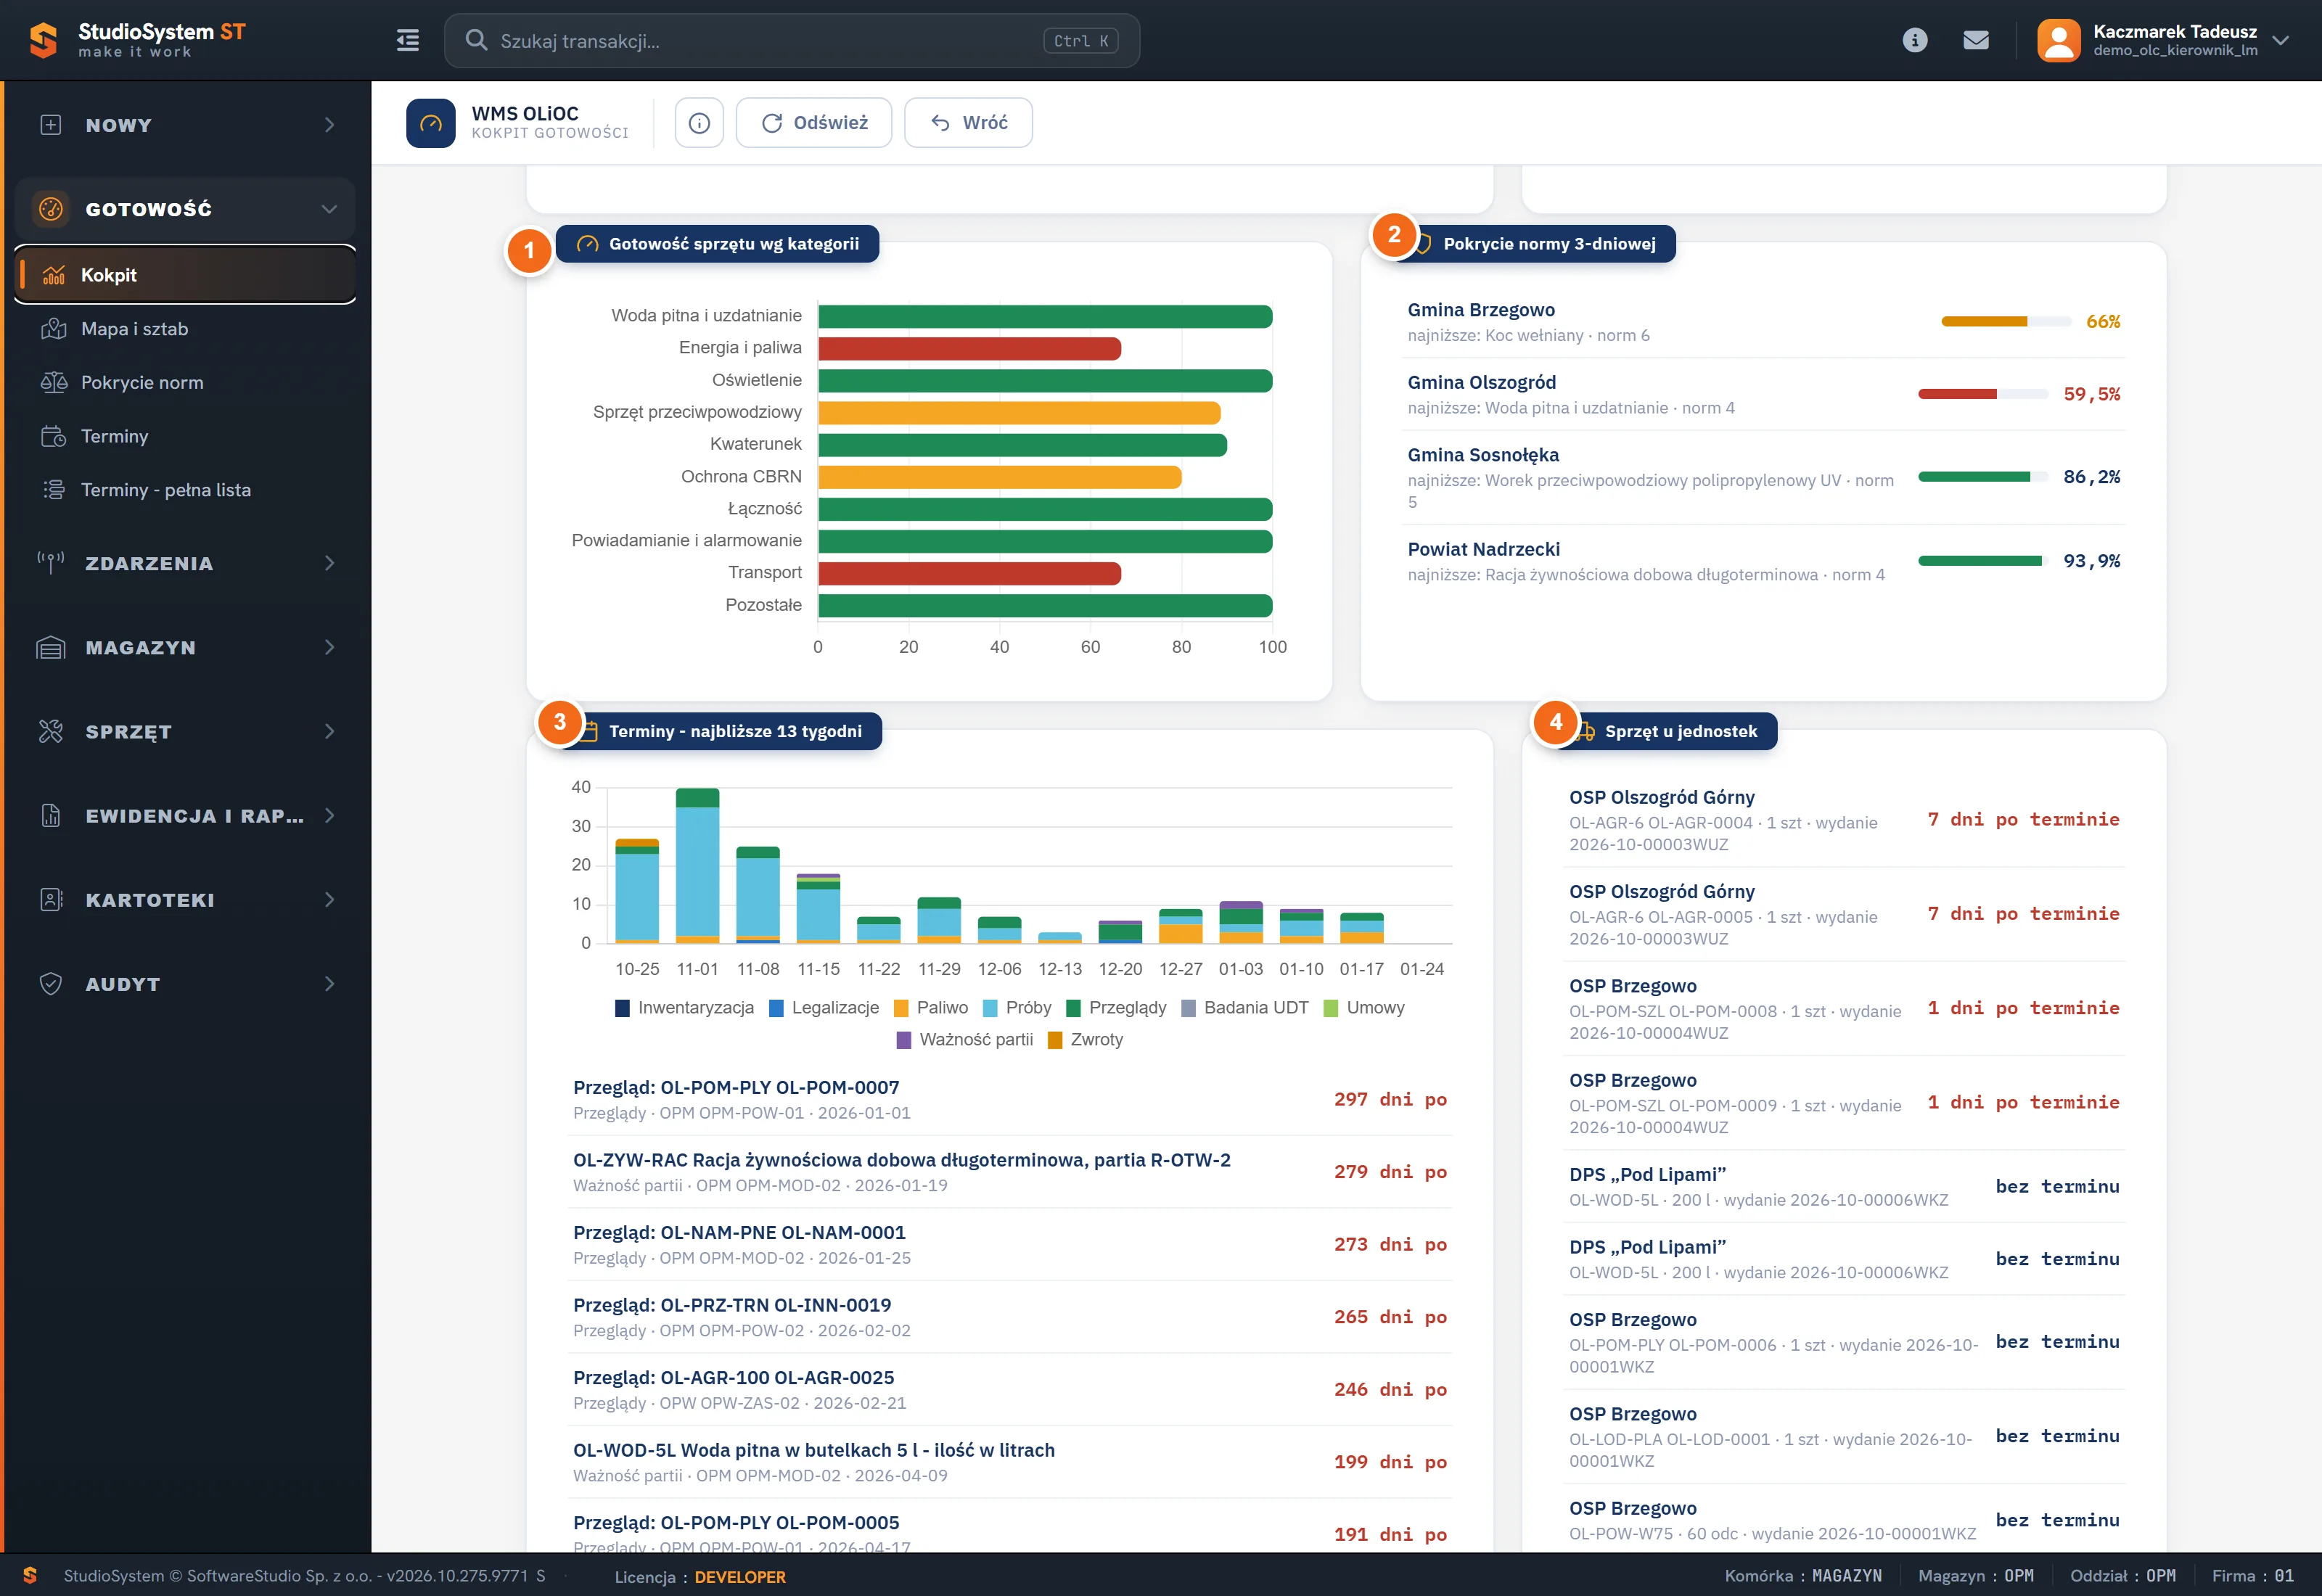2322x1596 pixels.
Task: Click the StudioSystem logo icon
Action: point(43,40)
